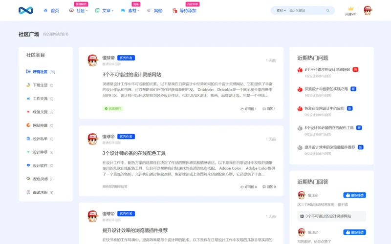Click flame icon beside 探索设计与创新的实践之路

(x=300, y=89)
